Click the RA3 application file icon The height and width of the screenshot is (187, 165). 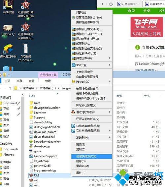click(31, 175)
